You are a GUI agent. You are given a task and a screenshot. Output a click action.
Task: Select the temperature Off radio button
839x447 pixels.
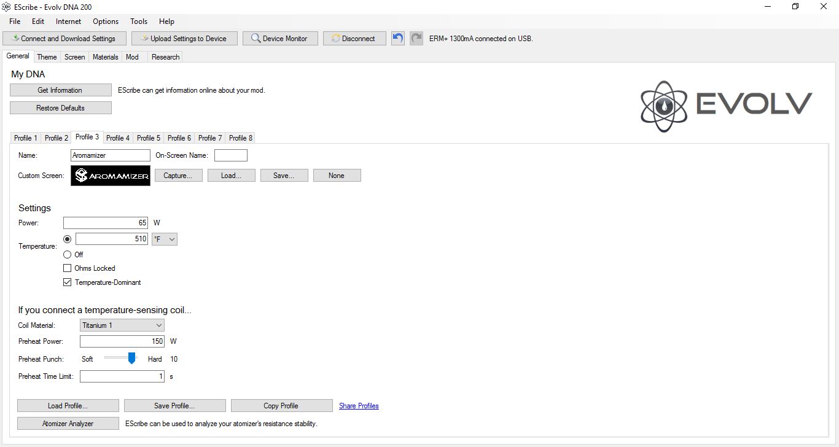tap(68, 255)
